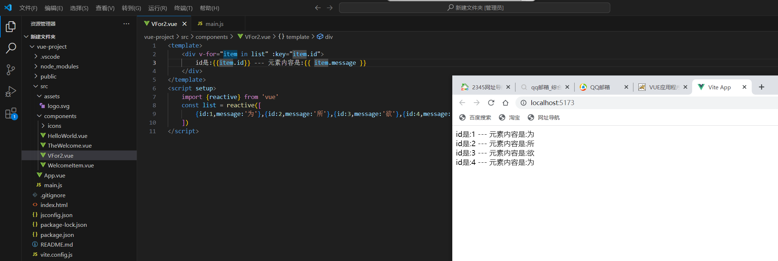Image resolution: width=778 pixels, height=261 pixels.
Task: Open the 选择(S) menu
Action: pos(79,8)
